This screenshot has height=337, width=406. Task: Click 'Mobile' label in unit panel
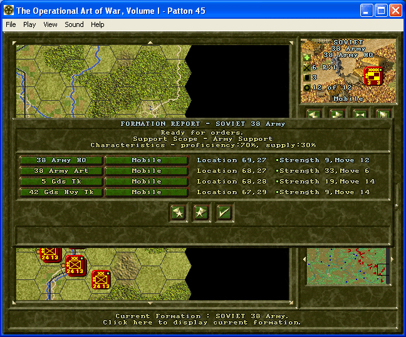(348, 98)
